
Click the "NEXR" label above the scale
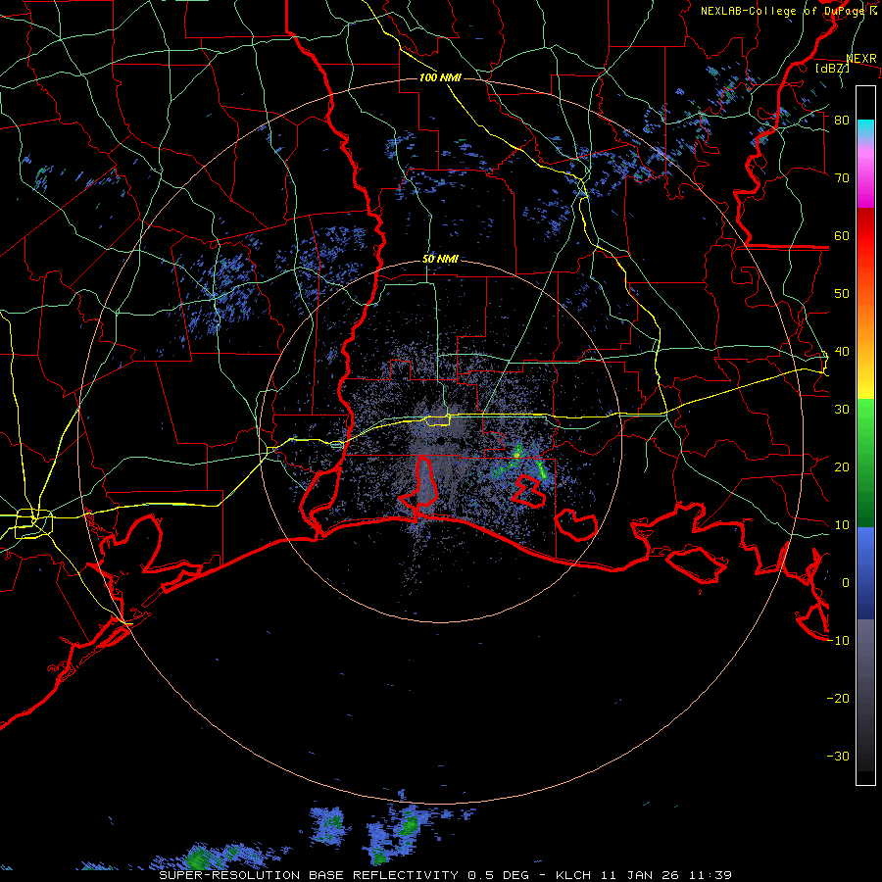click(x=861, y=59)
